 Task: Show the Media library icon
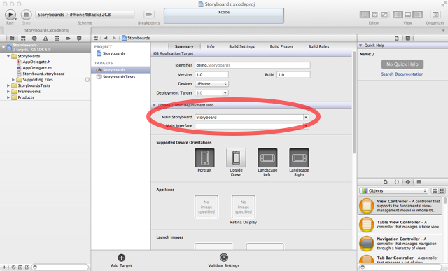(x=419, y=182)
